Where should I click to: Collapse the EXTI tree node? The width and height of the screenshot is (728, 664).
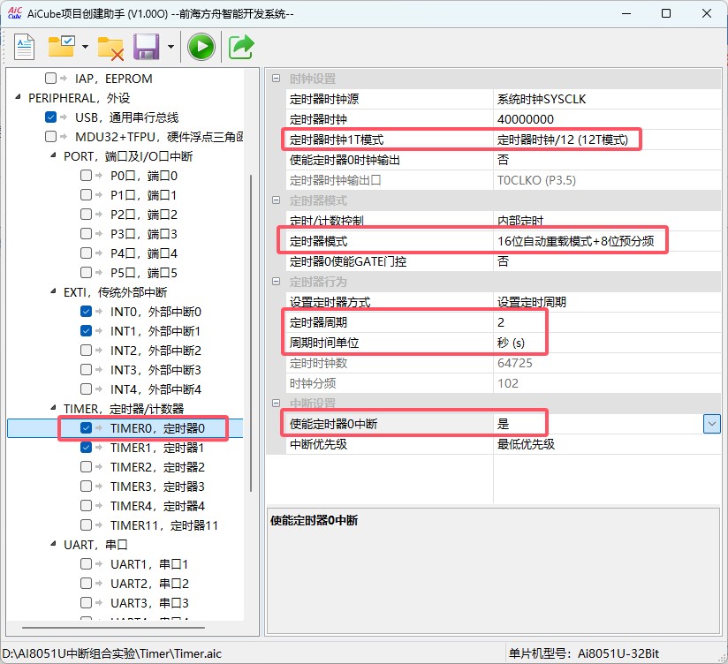53,291
